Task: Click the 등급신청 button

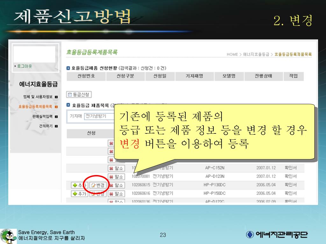Action: [x=79, y=95]
